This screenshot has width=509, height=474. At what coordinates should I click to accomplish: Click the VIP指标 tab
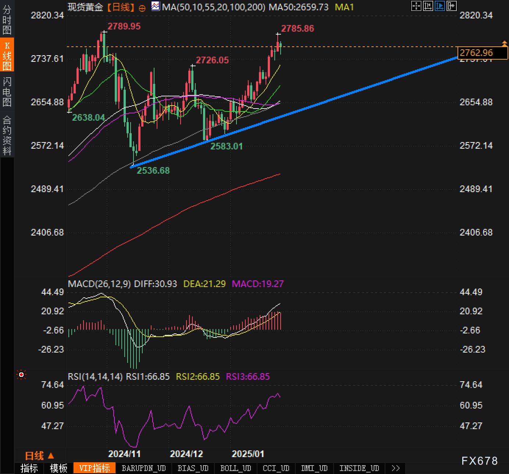[95, 468]
